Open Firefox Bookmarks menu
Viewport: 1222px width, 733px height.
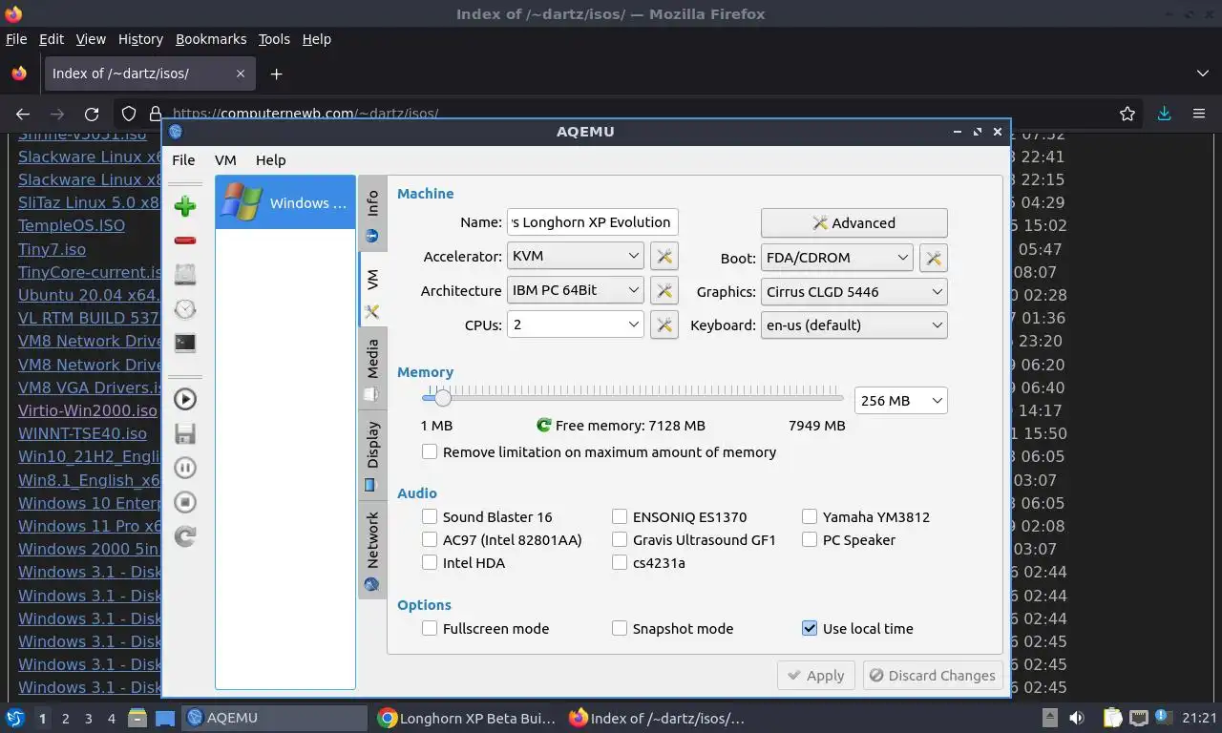(211, 39)
